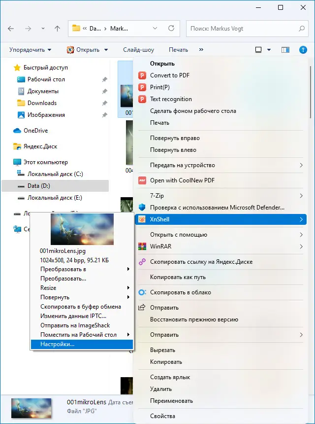The width and height of the screenshot is (315, 424).
Task: Open Рабочий стол in sidebar
Action: (46, 79)
